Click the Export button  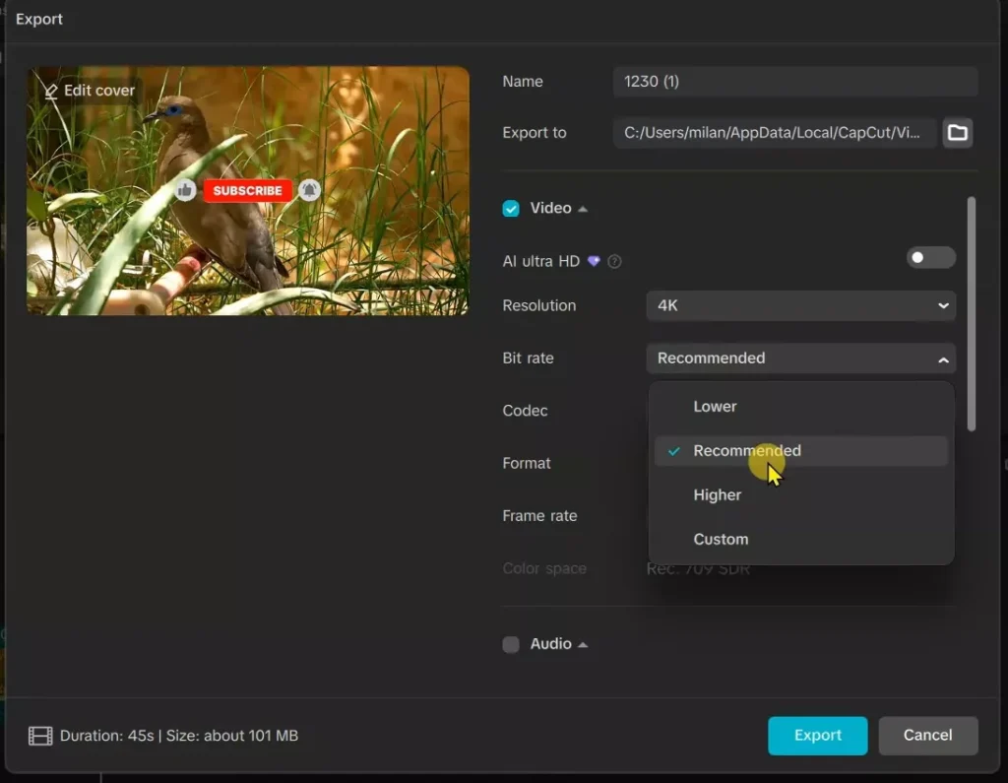click(x=817, y=735)
